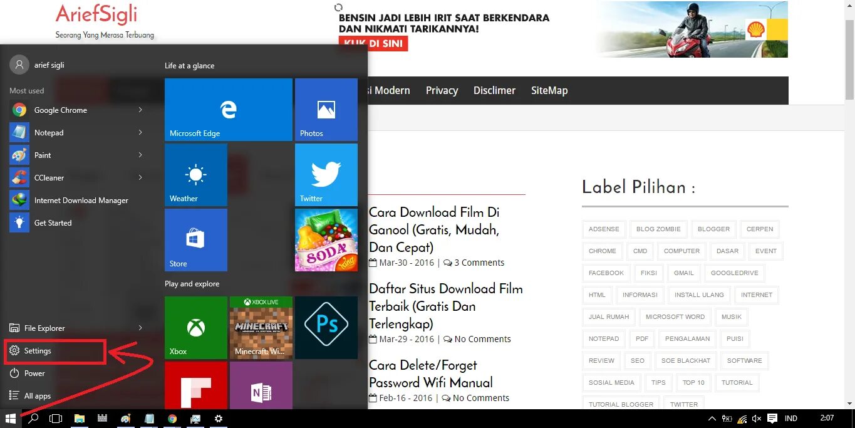This screenshot has width=855, height=428.
Task: Click the Wi-Fi network tray icon
Action: tap(742, 419)
